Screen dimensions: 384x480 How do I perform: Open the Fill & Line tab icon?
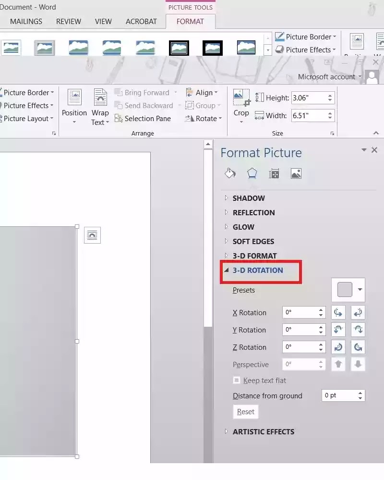coord(230,173)
